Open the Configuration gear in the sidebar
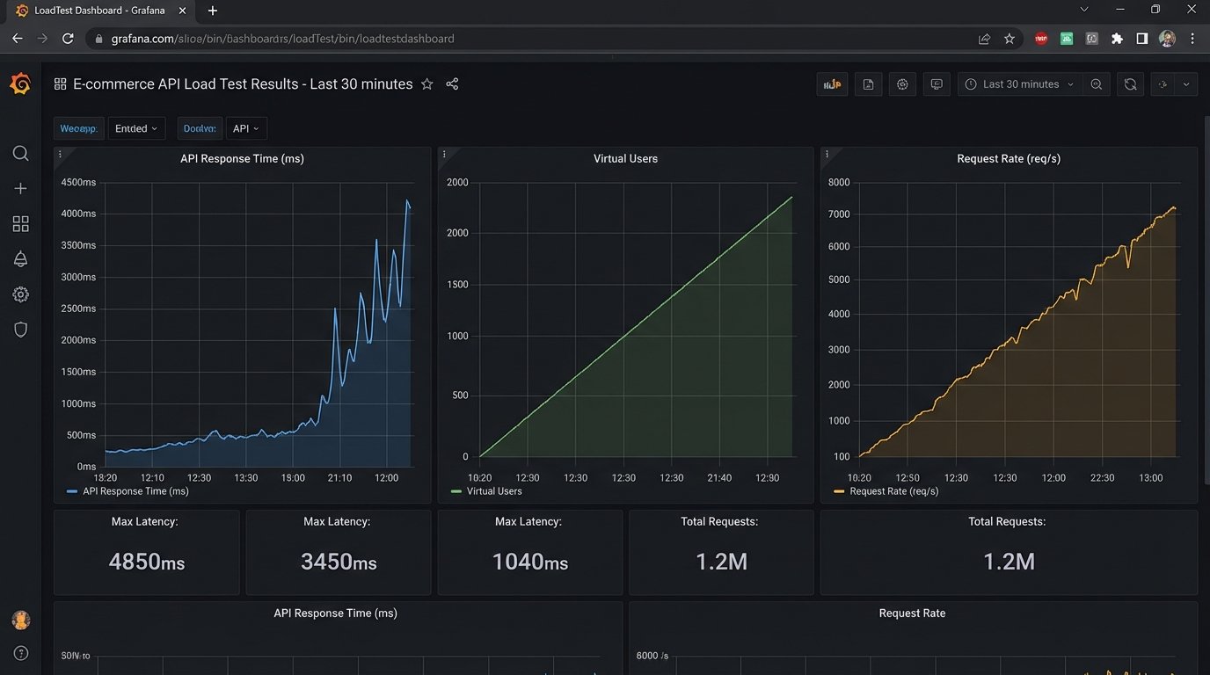This screenshot has width=1210, height=675. click(21, 294)
